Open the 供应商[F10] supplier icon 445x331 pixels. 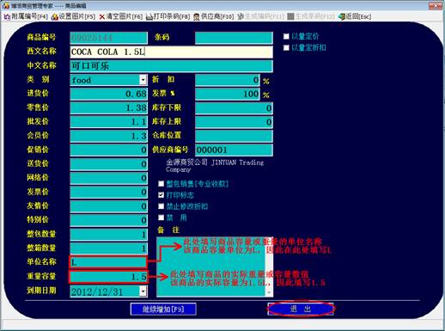tap(197, 17)
